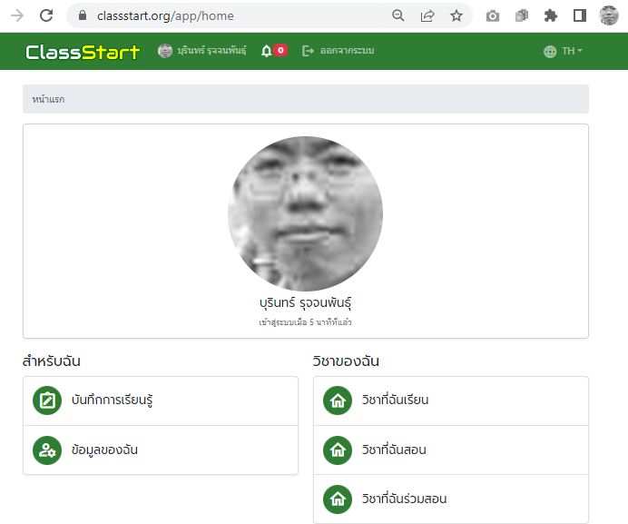Click profile name บุรินทร์ รุจจนพันธุ์ under photo
This screenshot has width=628, height=524.
click(305, 303)
